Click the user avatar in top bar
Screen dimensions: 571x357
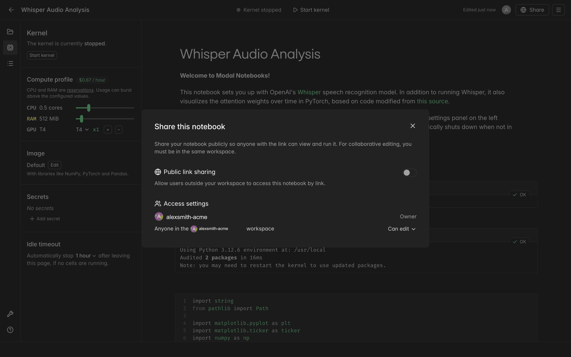click(x=506, y=10)
